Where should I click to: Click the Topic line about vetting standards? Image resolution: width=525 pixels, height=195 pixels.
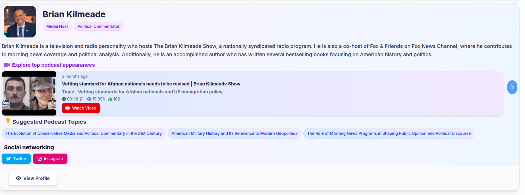(142, 92)
